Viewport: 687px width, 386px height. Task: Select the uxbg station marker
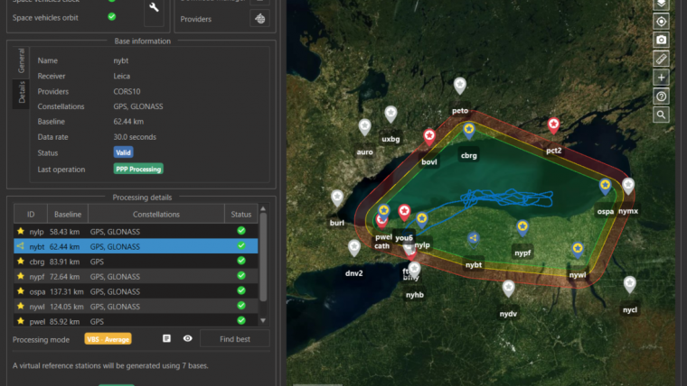(x=391, y=115)
